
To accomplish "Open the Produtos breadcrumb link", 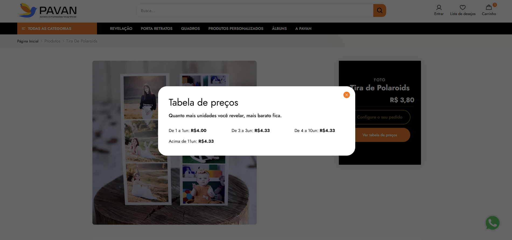I will pyautogui.click(x=52, y=41).
